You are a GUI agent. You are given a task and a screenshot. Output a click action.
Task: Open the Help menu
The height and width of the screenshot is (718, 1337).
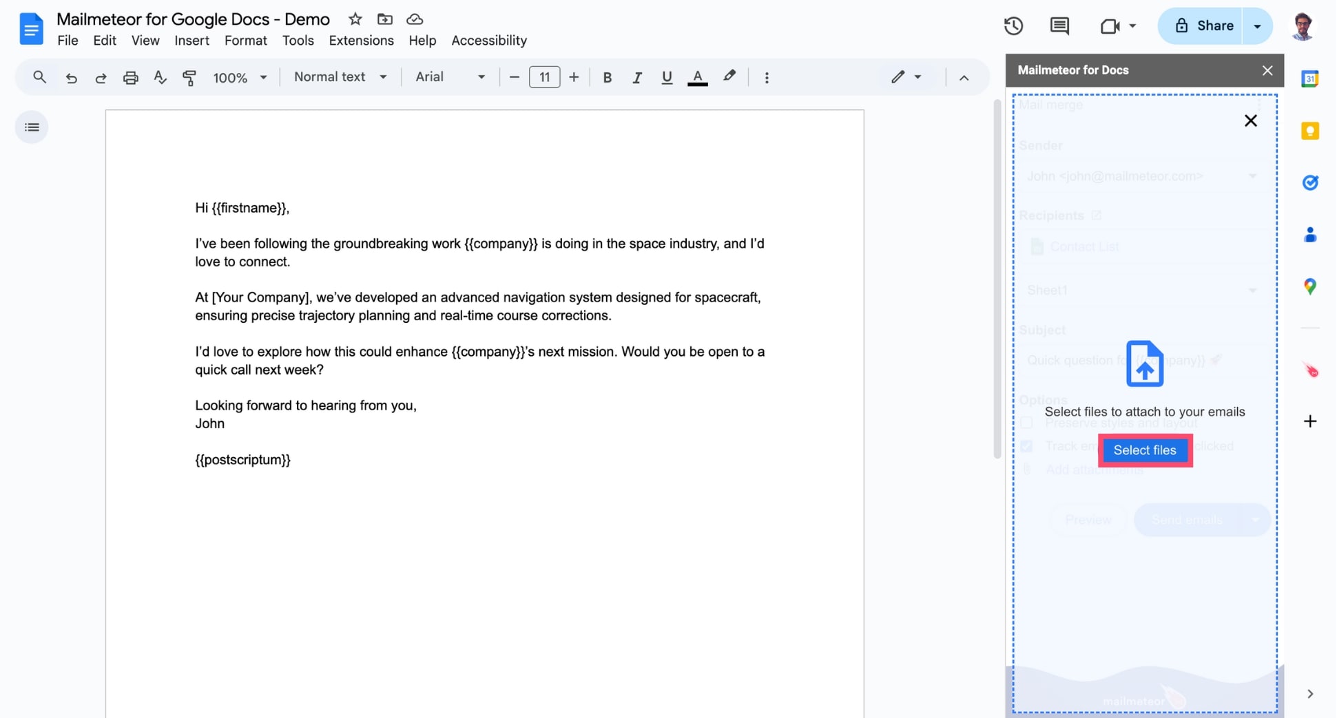pyautogui.click(x=422, y=41)
